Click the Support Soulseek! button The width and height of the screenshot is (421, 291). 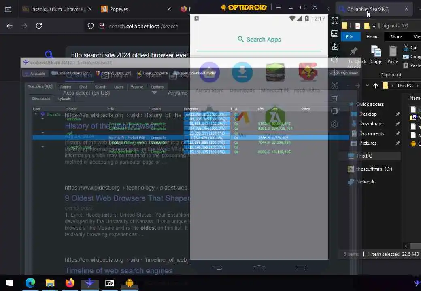[344, 73]
